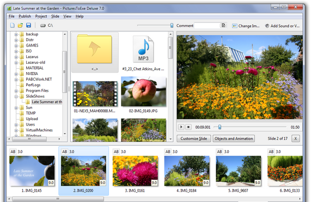Viewport: 311px width, 202px height.
Task: Select the TEMP folder
Action: [x=31, y=113]
